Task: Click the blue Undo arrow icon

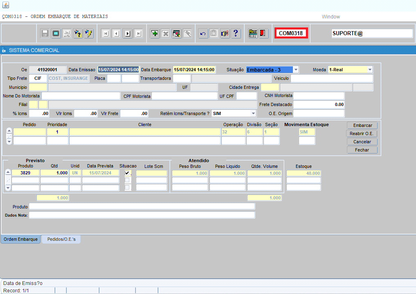Action: coord(203,34)
